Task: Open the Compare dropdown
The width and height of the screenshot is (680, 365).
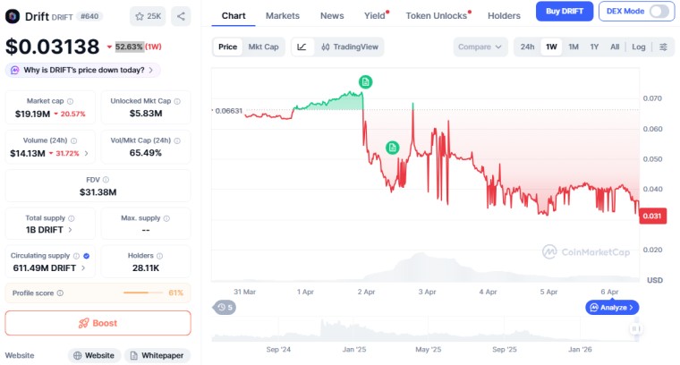Action: pyautogui.click(x=480, y=47)
